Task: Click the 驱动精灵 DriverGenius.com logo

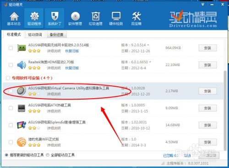Action: (193, 19)
